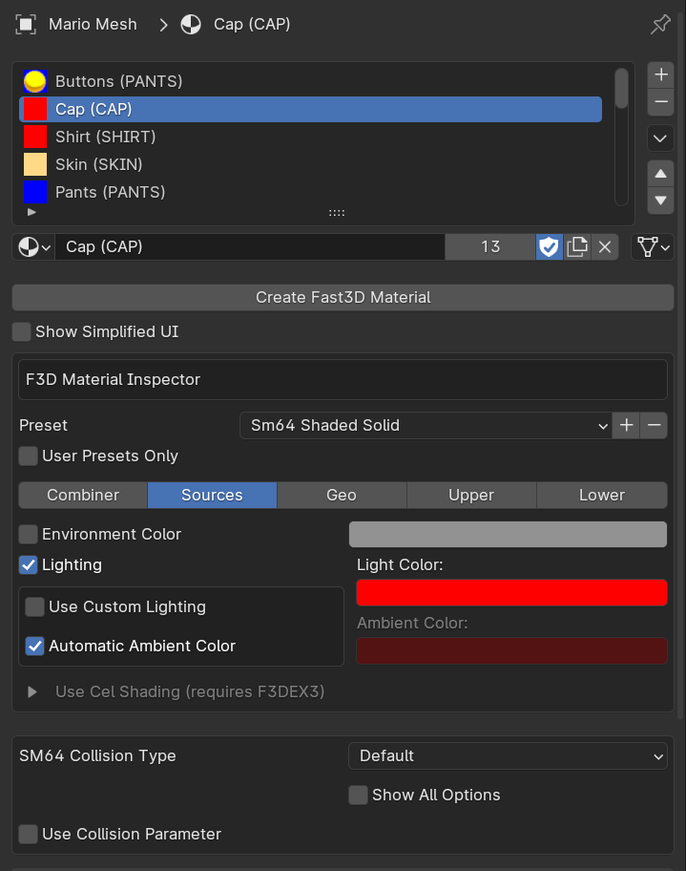Screen dimensions: 686x871
Task: Click the red Light Color swatch
Action: coord(511,593)
